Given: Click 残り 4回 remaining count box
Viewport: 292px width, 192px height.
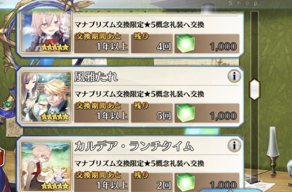Looking at the screenshot, I should point(152,43).
